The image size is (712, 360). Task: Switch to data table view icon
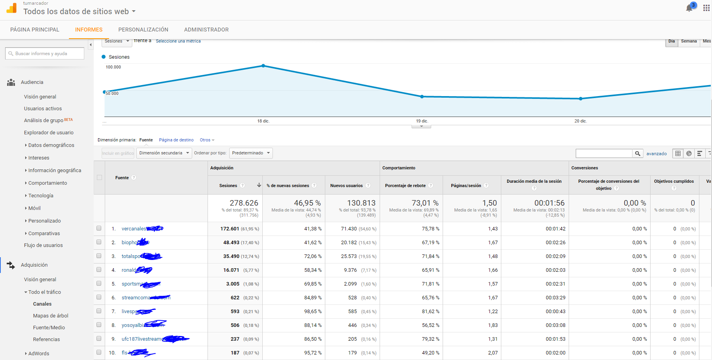pyautogui.click(x=678, y=154)
